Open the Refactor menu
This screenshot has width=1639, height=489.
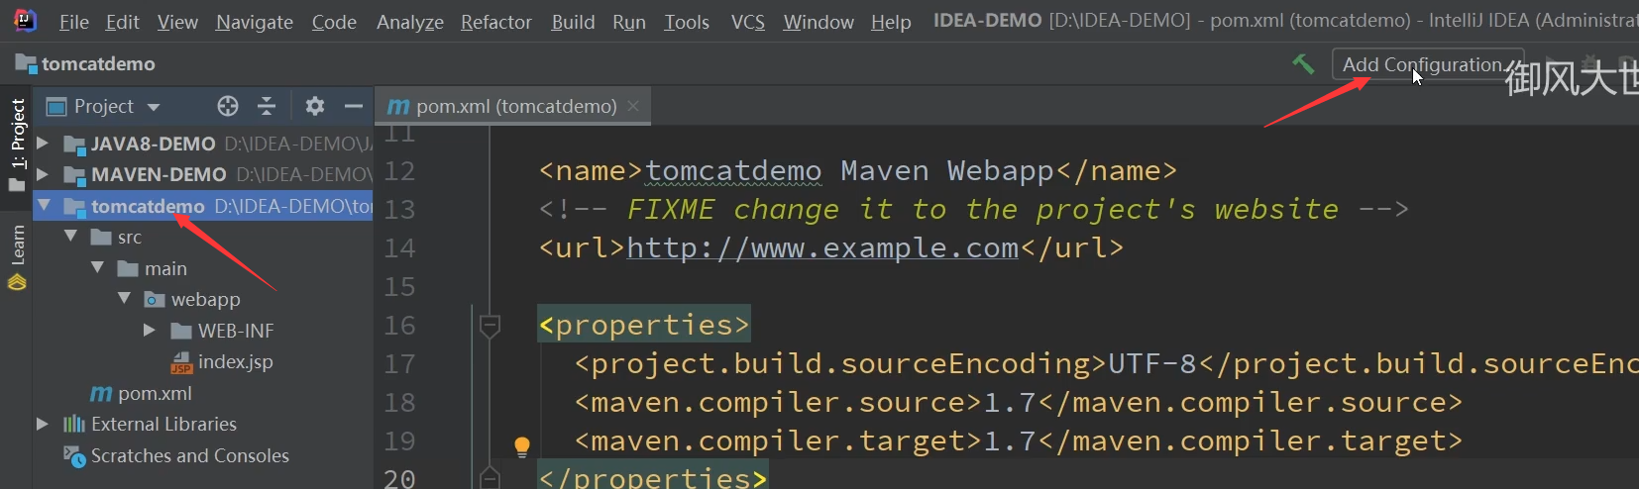(x=496, y=22)
